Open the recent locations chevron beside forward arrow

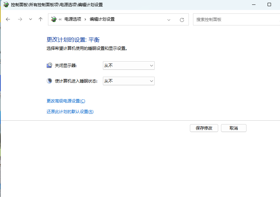click(x=30, y=19)
